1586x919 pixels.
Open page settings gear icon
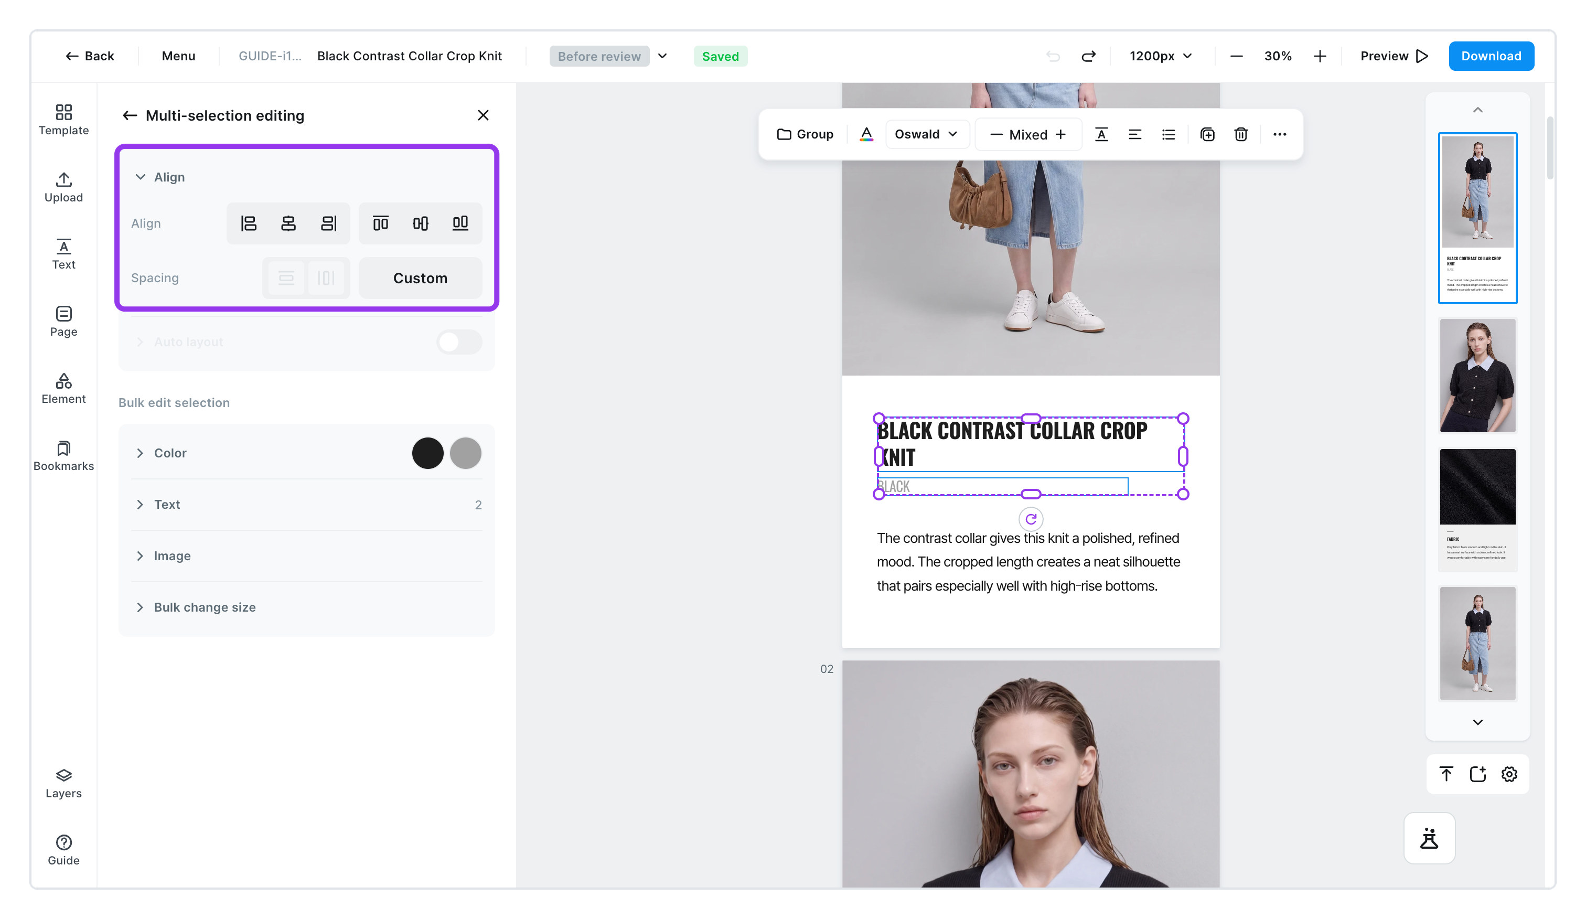pyautogui.click(x=1509, y=774)
